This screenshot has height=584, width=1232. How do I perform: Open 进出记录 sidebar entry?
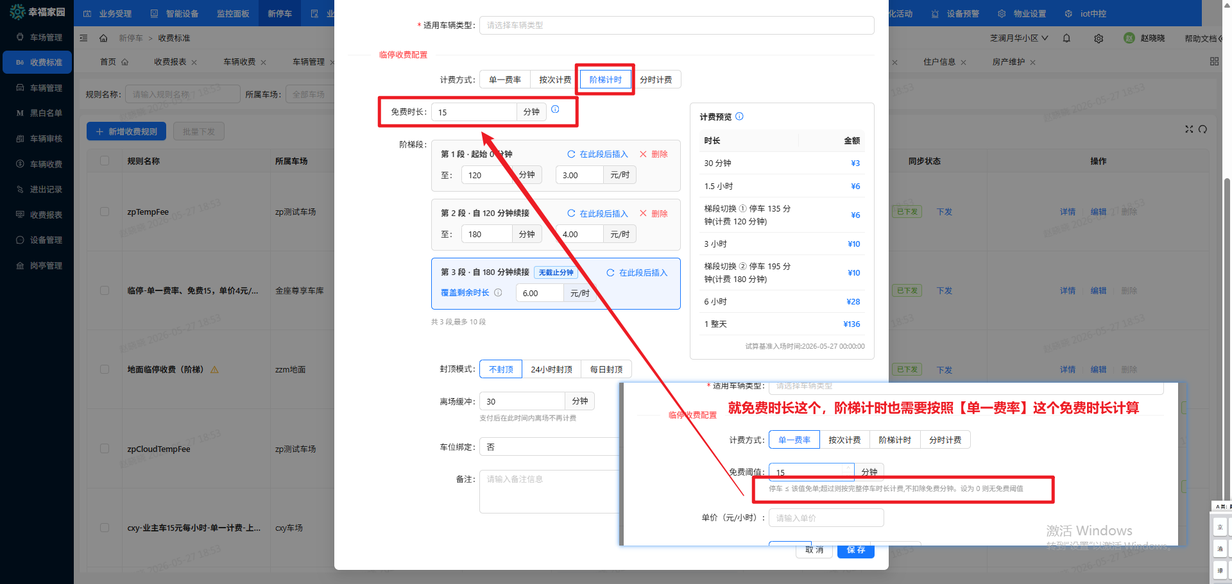[x=38, y=189]
